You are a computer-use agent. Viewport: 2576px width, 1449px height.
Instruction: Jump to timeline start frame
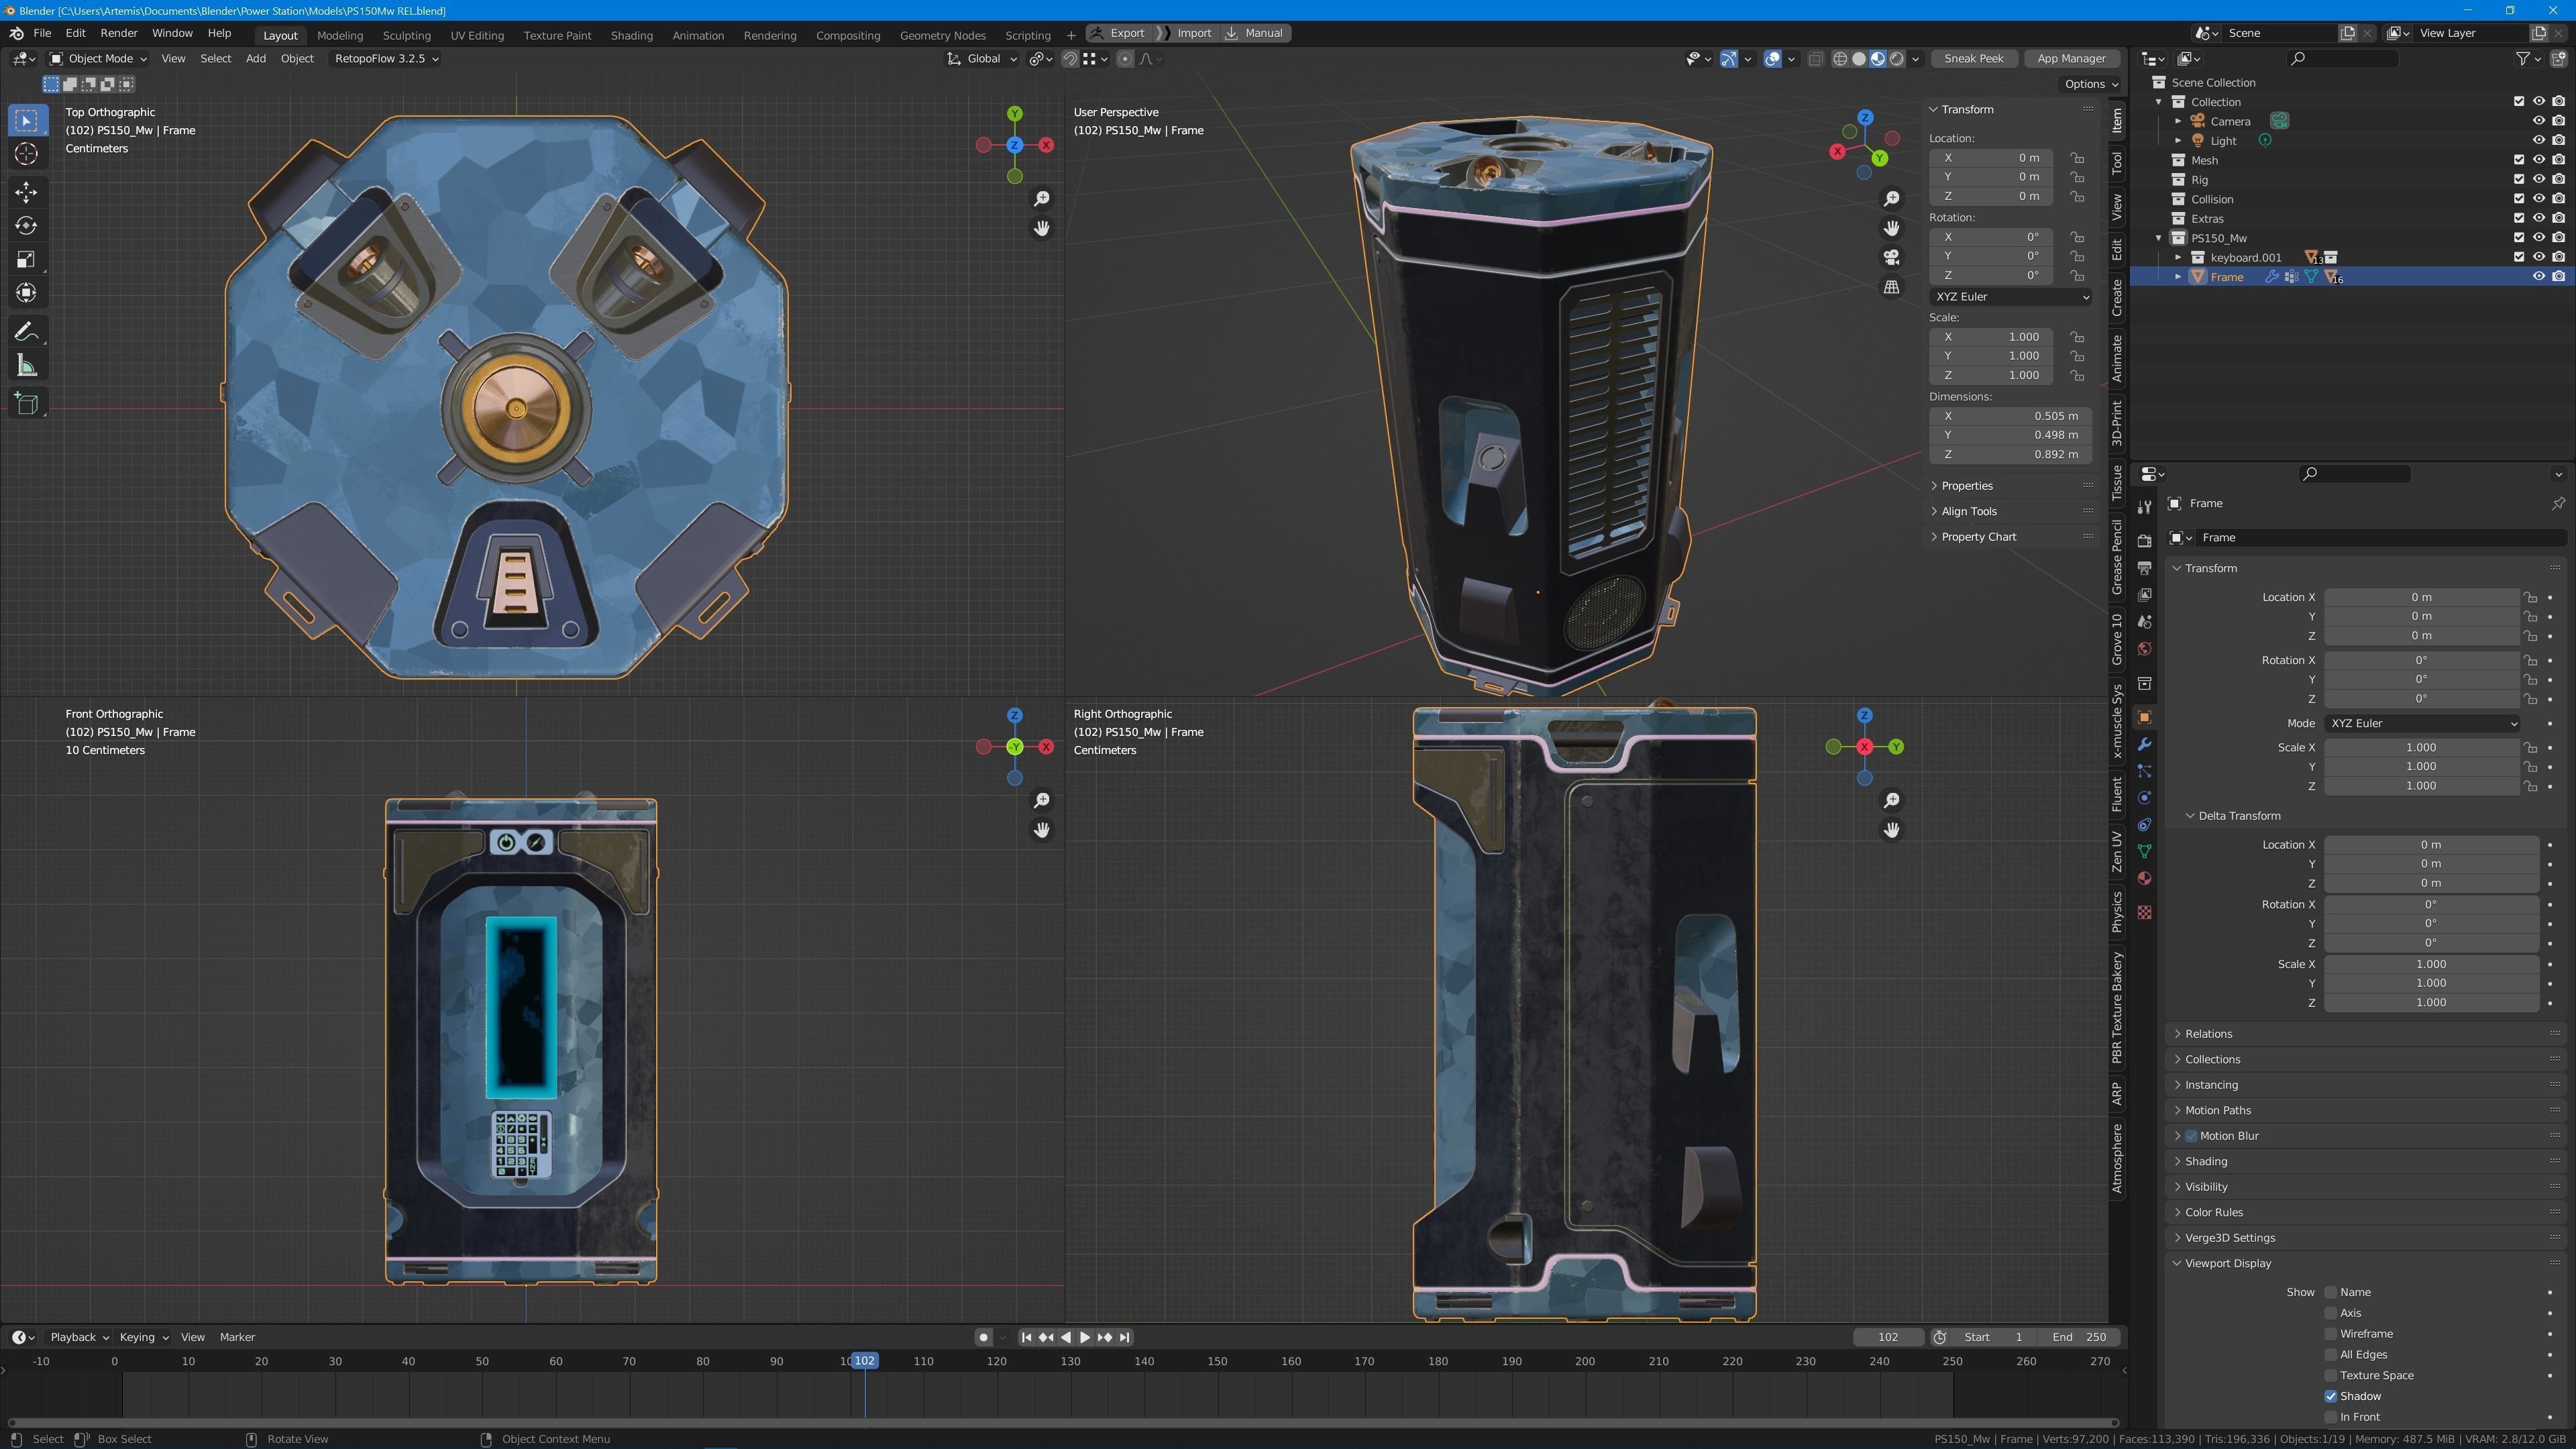(1026, 1337)
